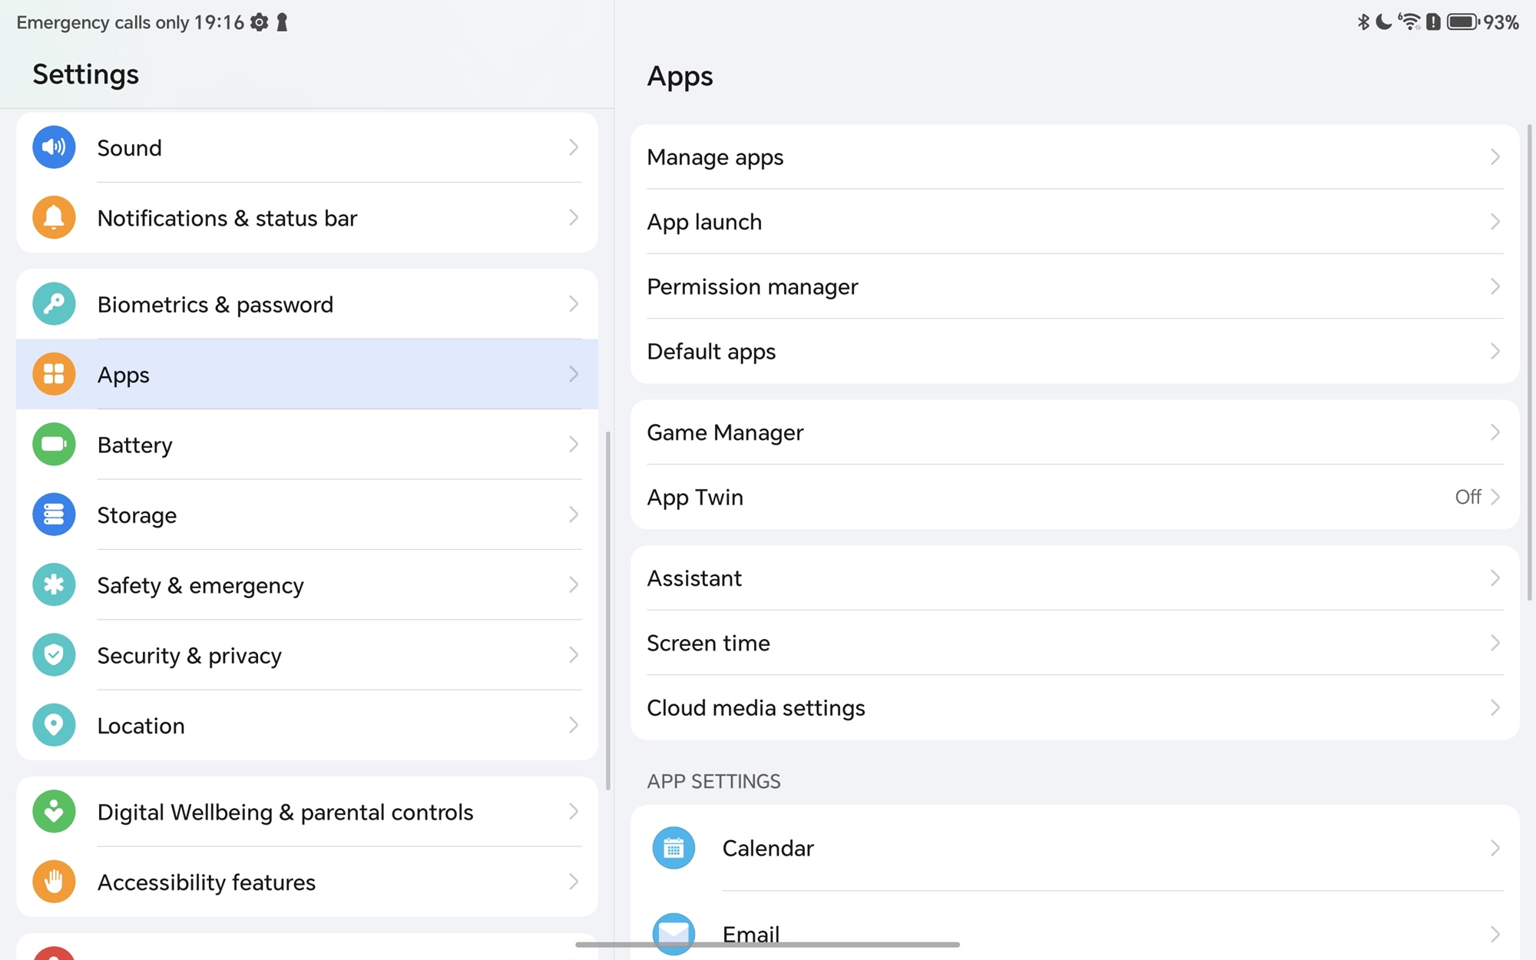Tap the Sound speaker icon

pos(54,147)
